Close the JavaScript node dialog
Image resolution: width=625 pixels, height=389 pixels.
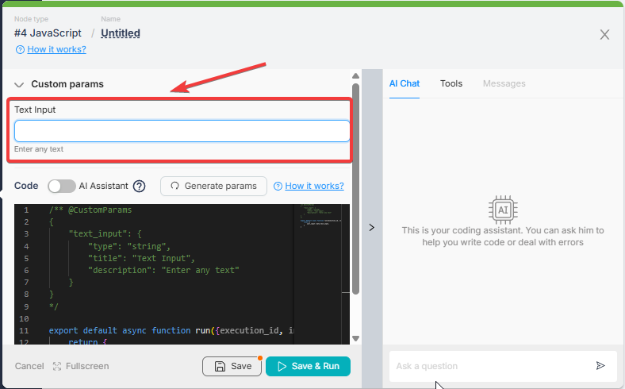[604, 34]
